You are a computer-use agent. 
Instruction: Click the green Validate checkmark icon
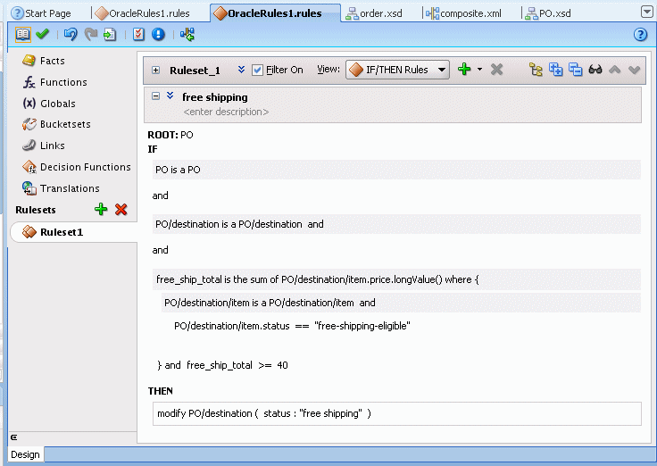tap(42, 34)
